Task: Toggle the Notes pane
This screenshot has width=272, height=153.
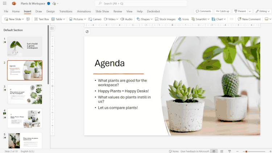Action: click(174, 151)
